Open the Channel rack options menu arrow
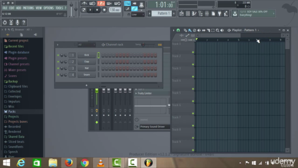Image resolution: width=298 pixels, height=168 pixels. click(x=58, y=45)
